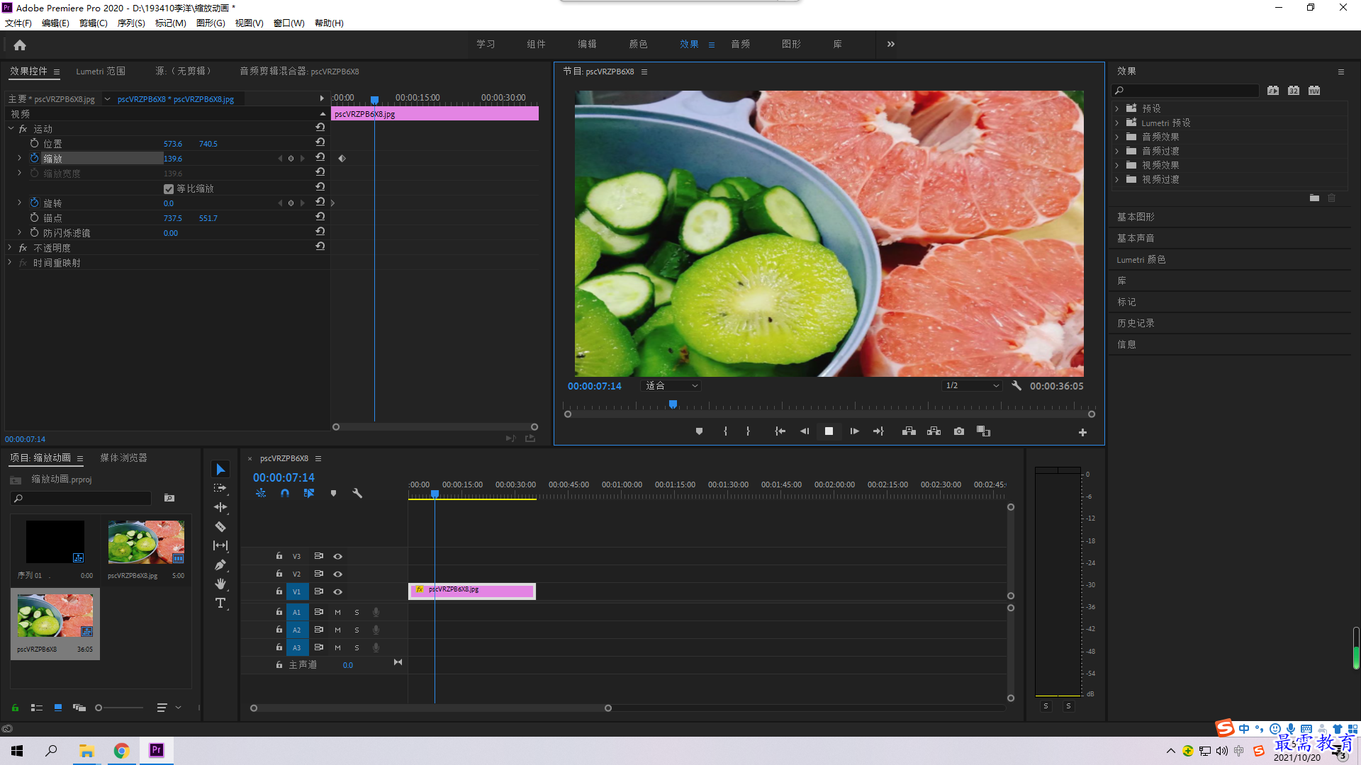Toggle linked selection in timeline
The height and width of the screenshot is (765, 1361).
pos(309,493)
